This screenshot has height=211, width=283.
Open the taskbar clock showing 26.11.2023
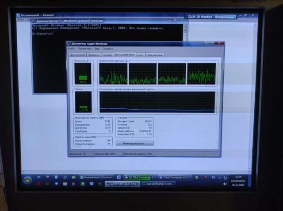[238, 181]
